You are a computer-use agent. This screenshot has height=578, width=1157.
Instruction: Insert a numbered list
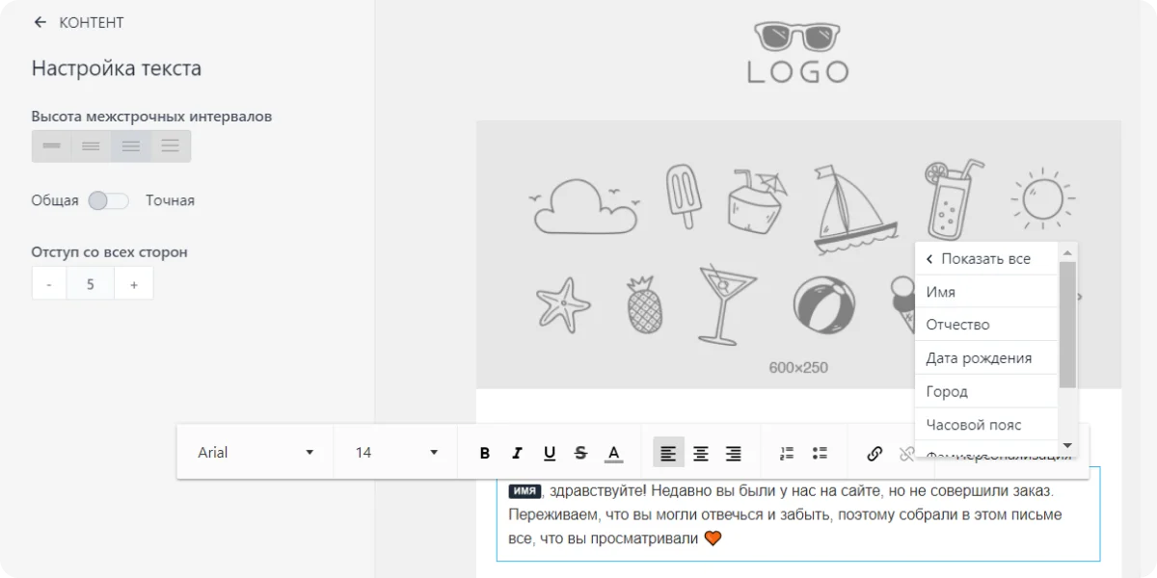point(787,453)
